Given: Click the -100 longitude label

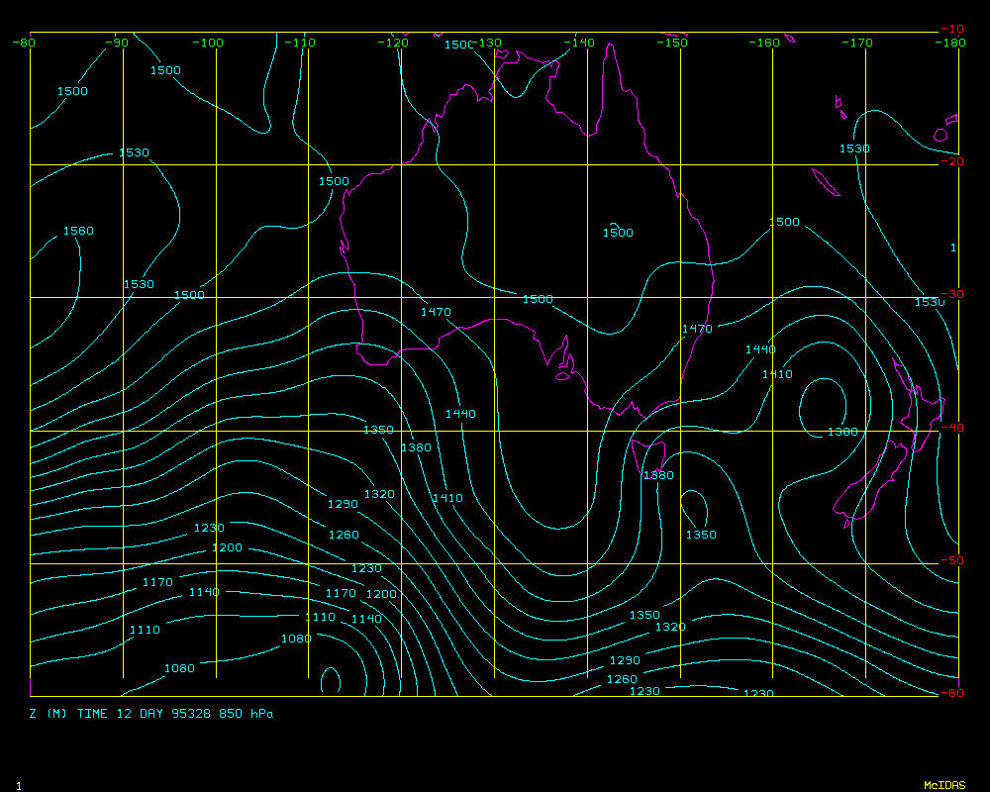Looking at the screenshot, I should 208,43.
